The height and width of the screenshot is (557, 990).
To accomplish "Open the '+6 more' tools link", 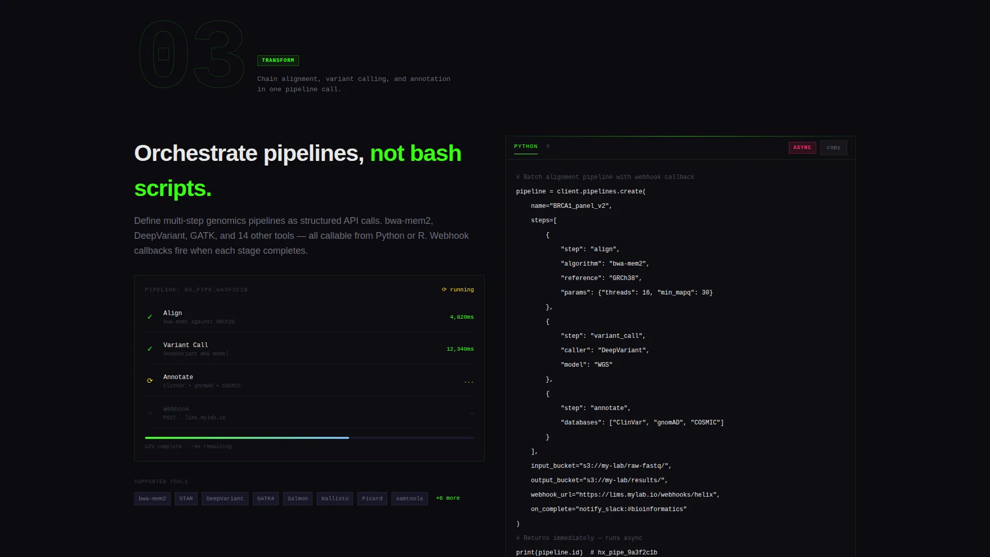I will tap(448, 498).
